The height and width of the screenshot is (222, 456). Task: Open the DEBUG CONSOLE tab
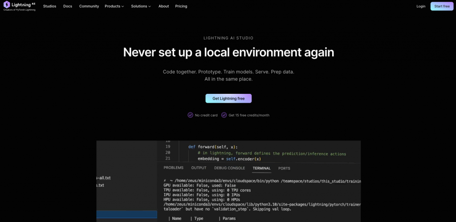pos(229,168)
